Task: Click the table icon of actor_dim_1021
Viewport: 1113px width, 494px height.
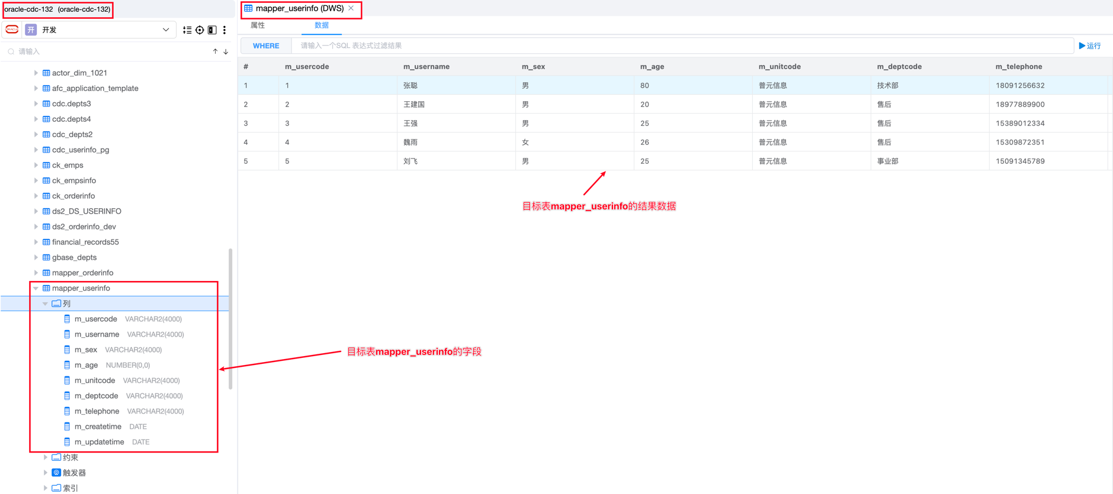Action: tap(46, 73)
